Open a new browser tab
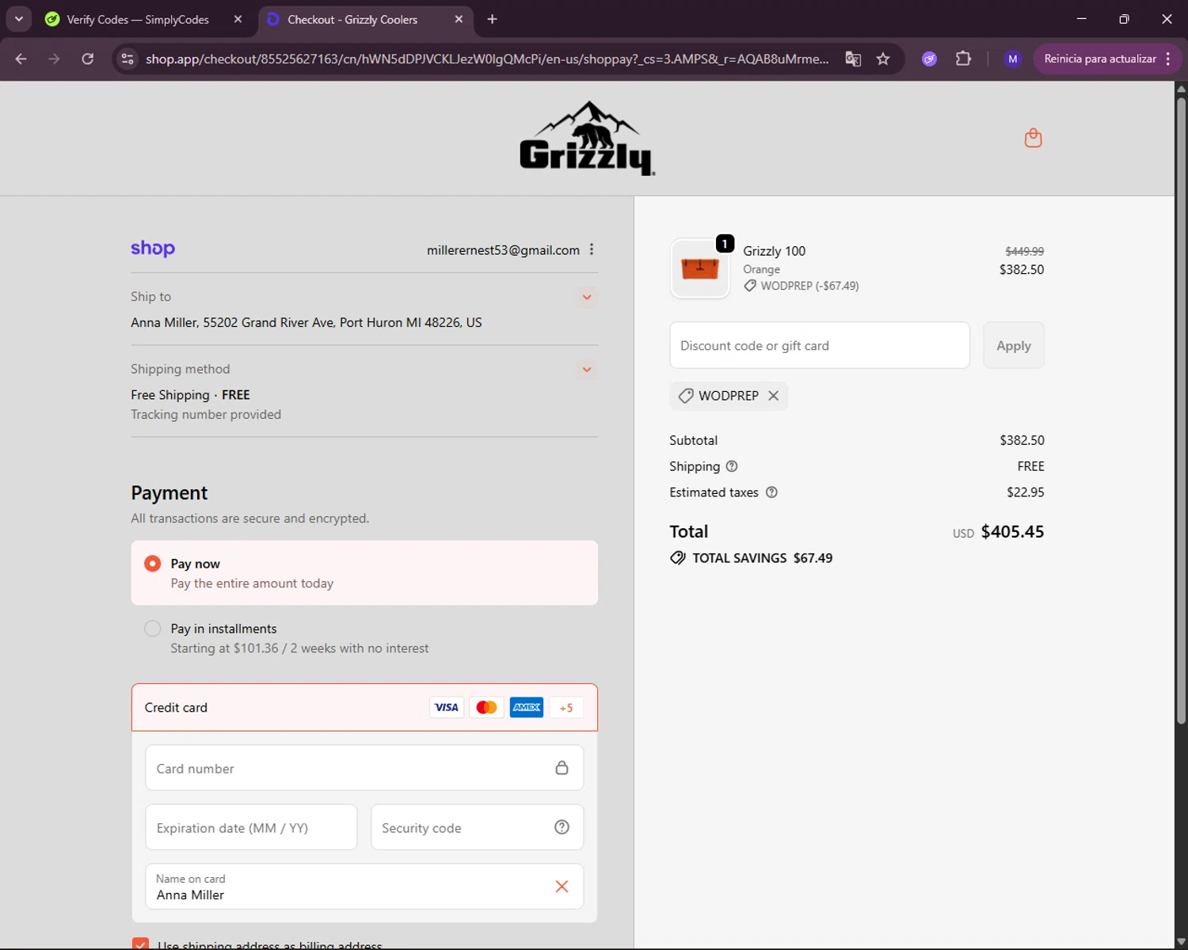Image resolution: width=1188 pixels, height=950 pixels. click(492, 19)
